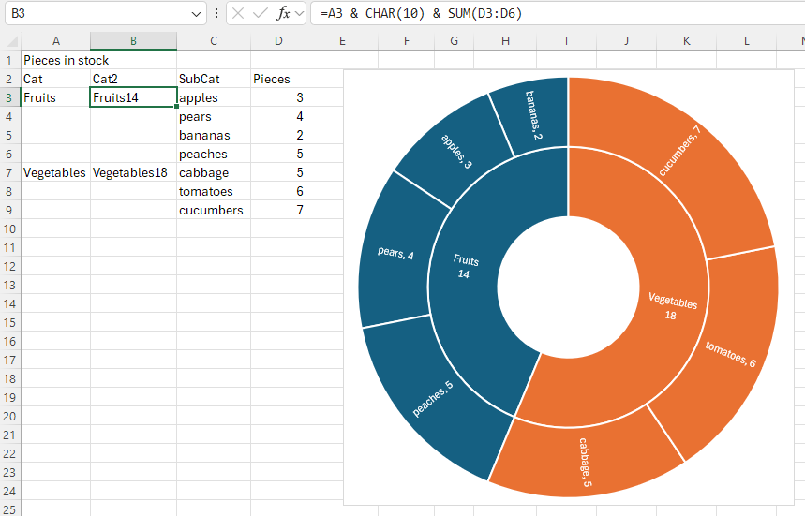Select column E header
Screen dimensions: 805x516
[x=342, y=41]
